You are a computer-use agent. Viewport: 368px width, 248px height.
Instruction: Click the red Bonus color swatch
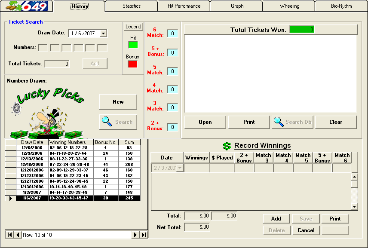[x=133, y=64]
